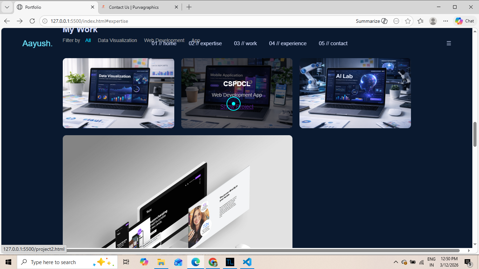Click the Aayush. logo
Screen dimensions: 479x269
click(37, 43)
